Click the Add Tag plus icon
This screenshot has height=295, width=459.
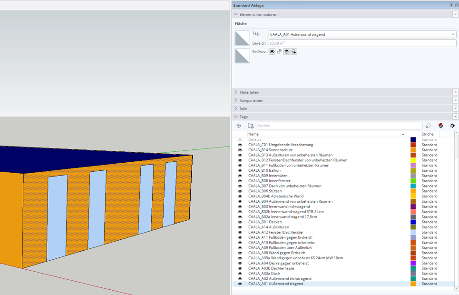click(x=239, y=126)
